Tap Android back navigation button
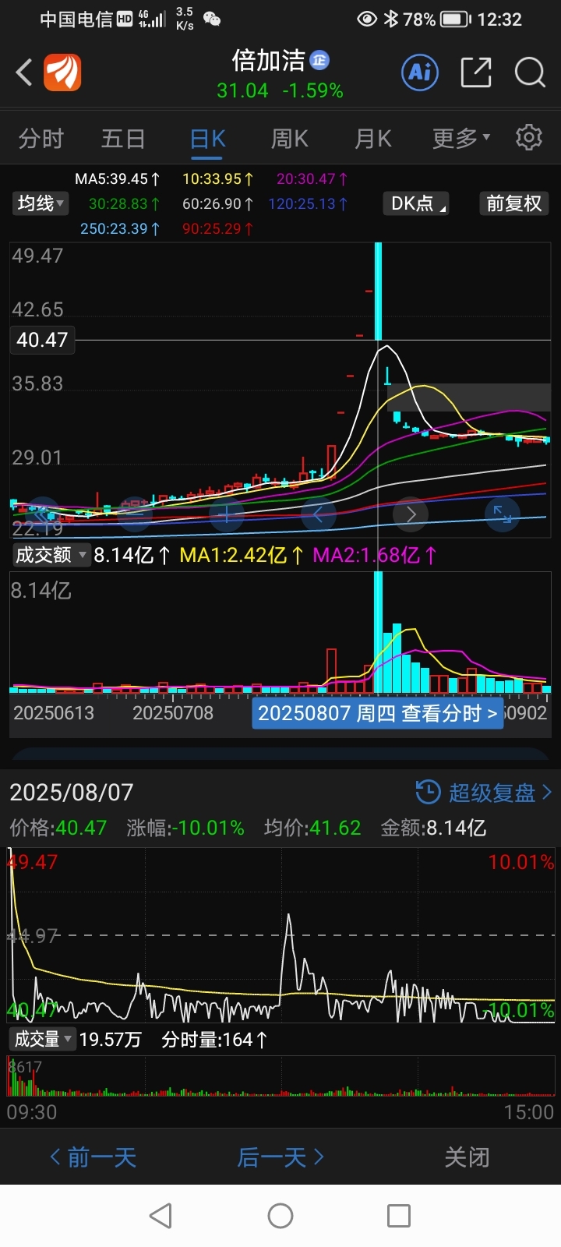The width and height of the screenshot is (561, 1247). [161, 1216]
